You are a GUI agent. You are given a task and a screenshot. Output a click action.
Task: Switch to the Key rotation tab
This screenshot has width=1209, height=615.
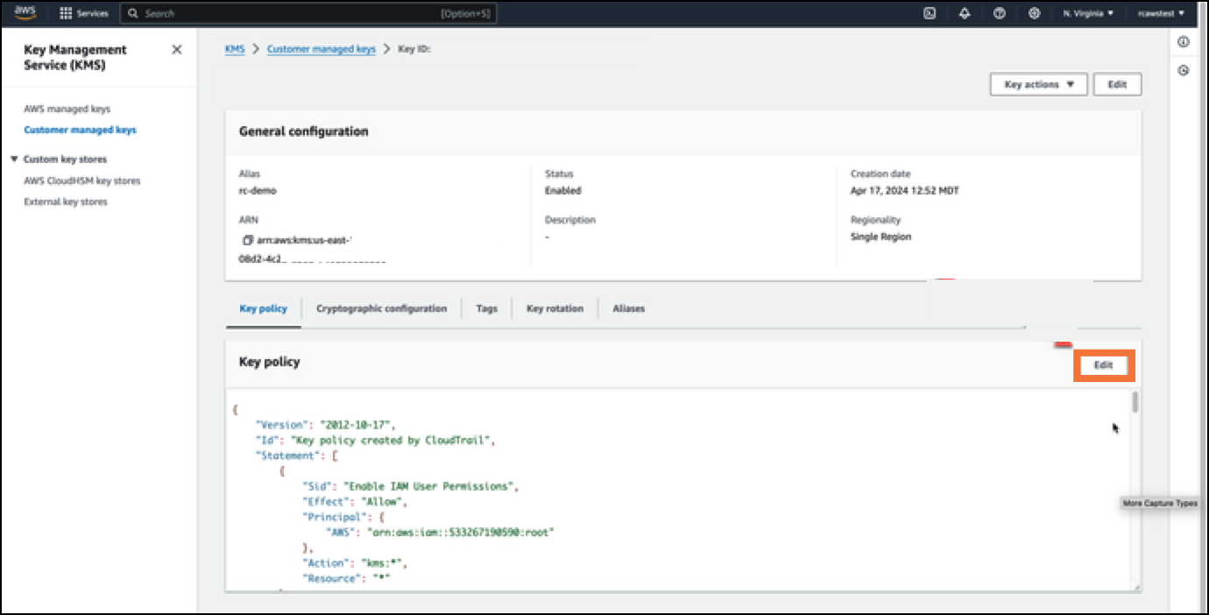[555, 308]
